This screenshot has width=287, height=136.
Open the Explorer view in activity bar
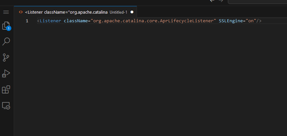point(6,26)
